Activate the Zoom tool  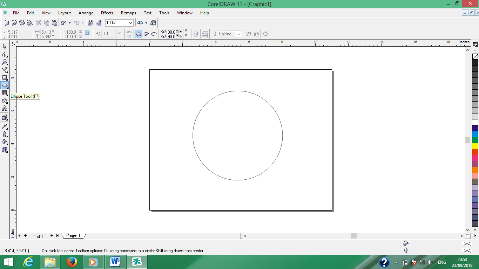tap(5, 62)
